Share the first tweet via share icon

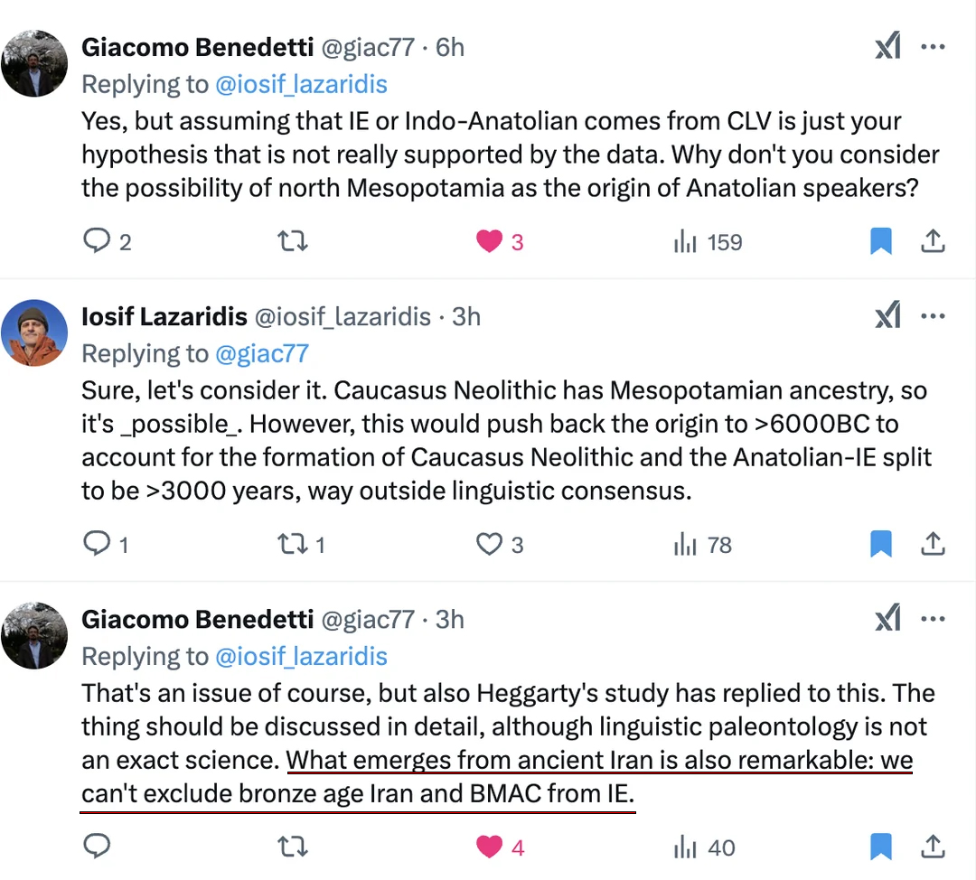point(933,241)
